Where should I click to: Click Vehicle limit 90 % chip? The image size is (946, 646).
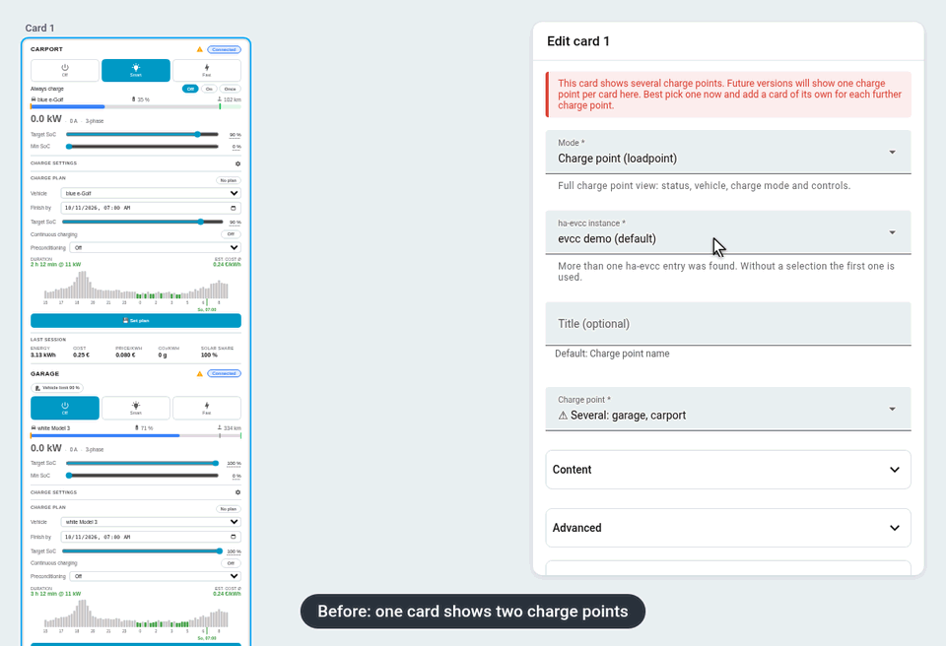click(57, 388)
